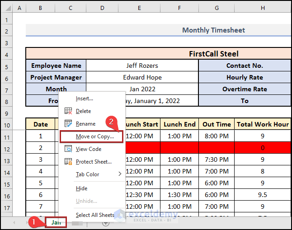292x230 pixels.
Task: Click the Hourly Rate label cell
Action: (x=245, y=77)
